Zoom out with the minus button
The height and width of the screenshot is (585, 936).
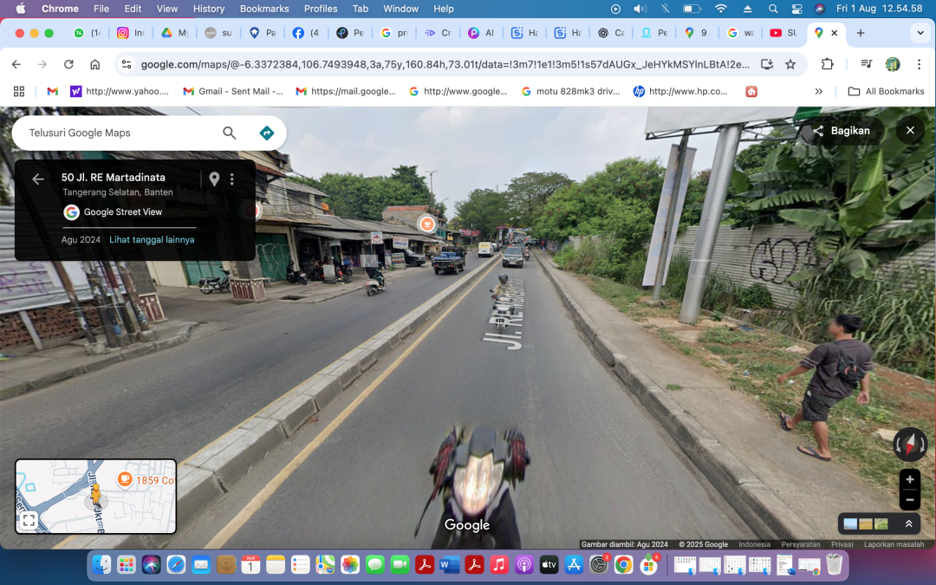pyautogui.click(x=909, y=499)
